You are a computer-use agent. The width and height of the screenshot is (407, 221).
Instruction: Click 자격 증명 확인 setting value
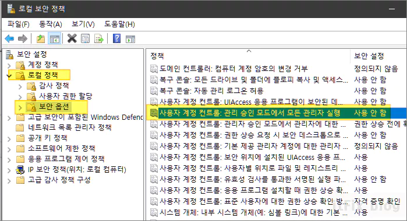[377, 201]
